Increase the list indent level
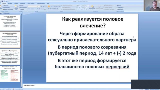 point(57,6)
